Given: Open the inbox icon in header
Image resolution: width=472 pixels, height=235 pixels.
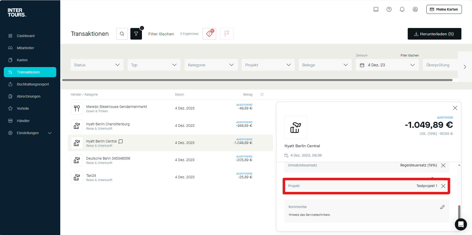Looking at the screenshot, I should tap(376, 9).
